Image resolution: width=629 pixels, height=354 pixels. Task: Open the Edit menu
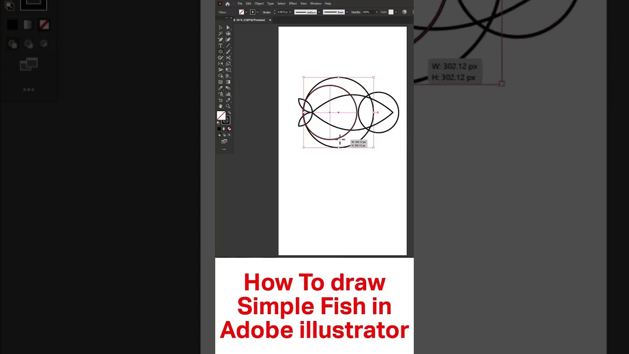249,3
